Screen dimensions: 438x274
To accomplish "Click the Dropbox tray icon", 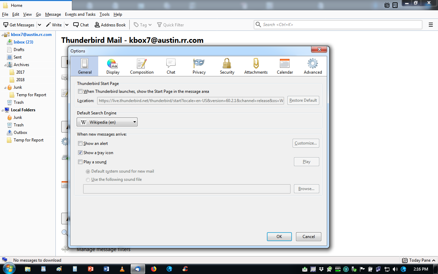I will (x=321, y=269).
